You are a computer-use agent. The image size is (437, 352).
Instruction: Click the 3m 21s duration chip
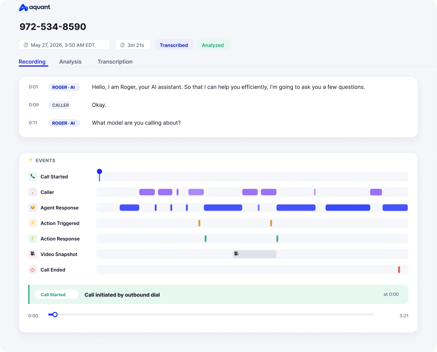tap(133, 45)
